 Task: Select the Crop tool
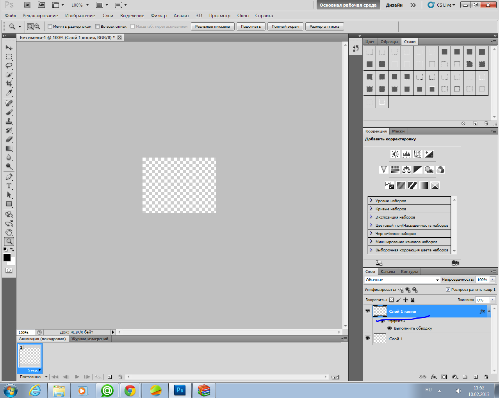pos(9,84)
